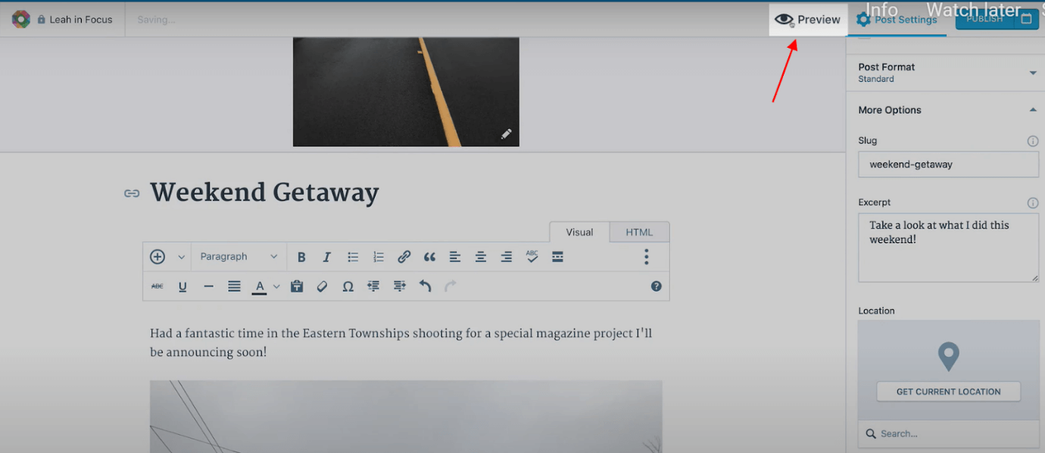Click the Excerpt info icon
This screenshot has height=453, width=1045.
pos(1032,203)
